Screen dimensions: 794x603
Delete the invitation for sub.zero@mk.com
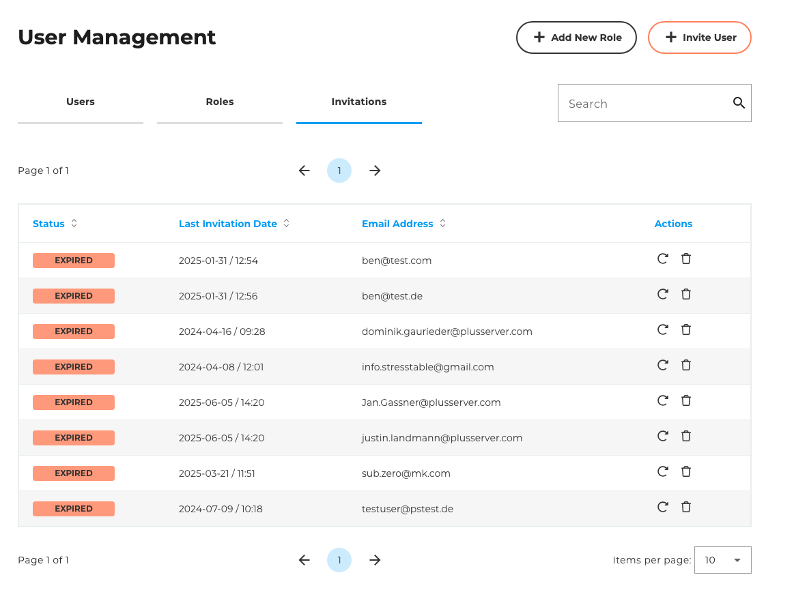pos(686,471)
